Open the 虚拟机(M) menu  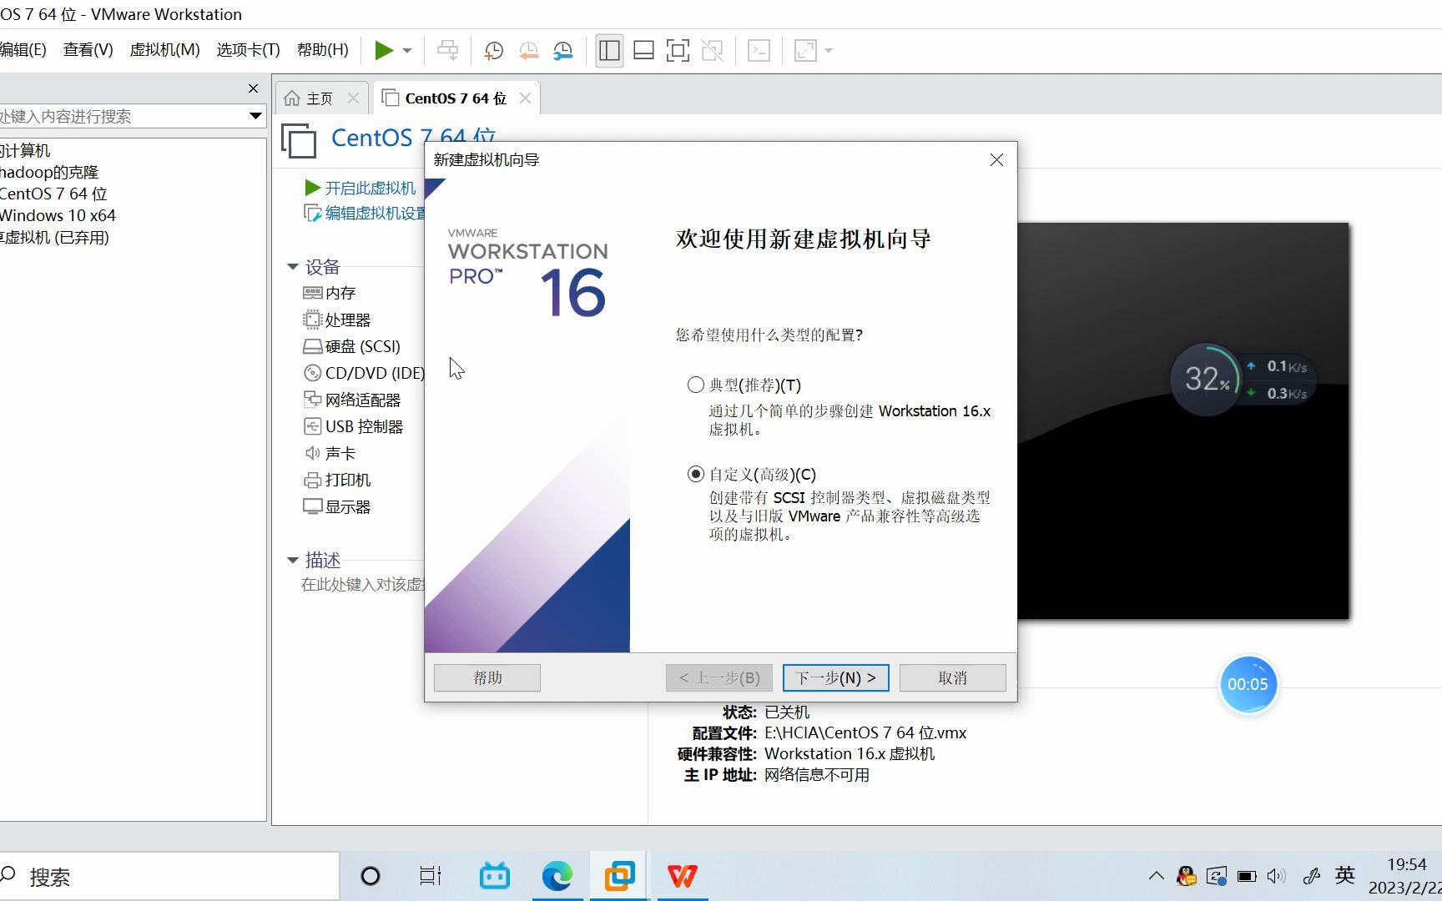(165, 50)
